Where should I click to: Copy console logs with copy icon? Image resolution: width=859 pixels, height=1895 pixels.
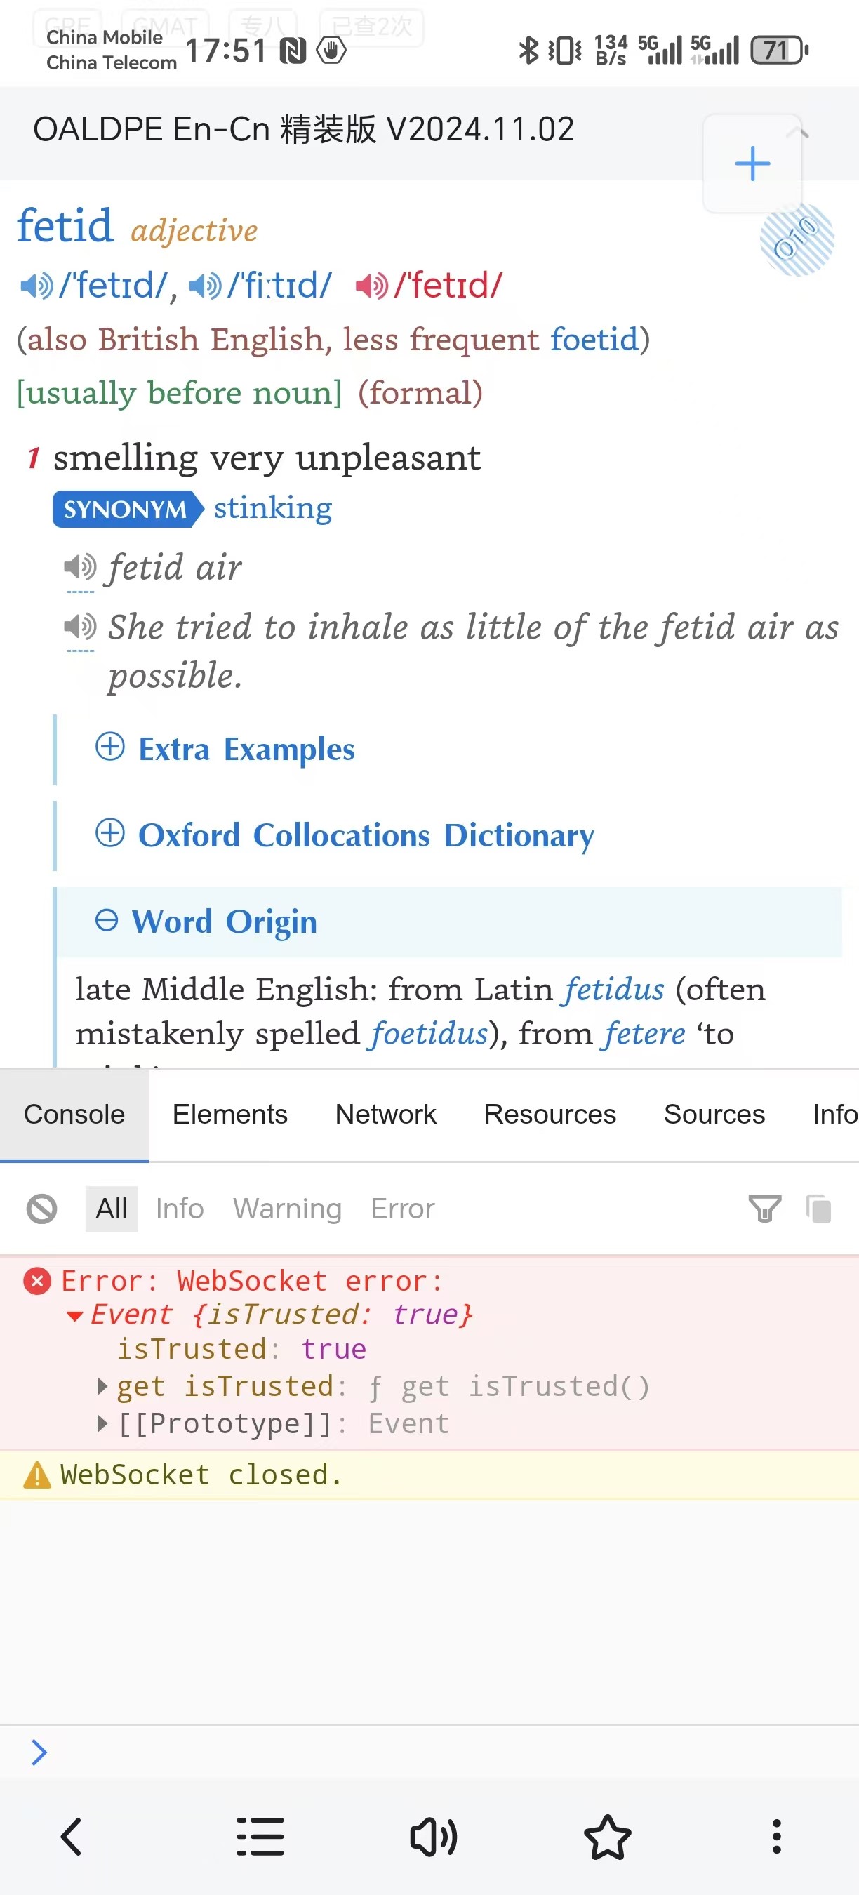[818, 1209]
